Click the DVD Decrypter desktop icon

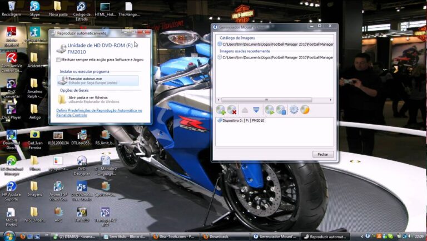point(82,165)
